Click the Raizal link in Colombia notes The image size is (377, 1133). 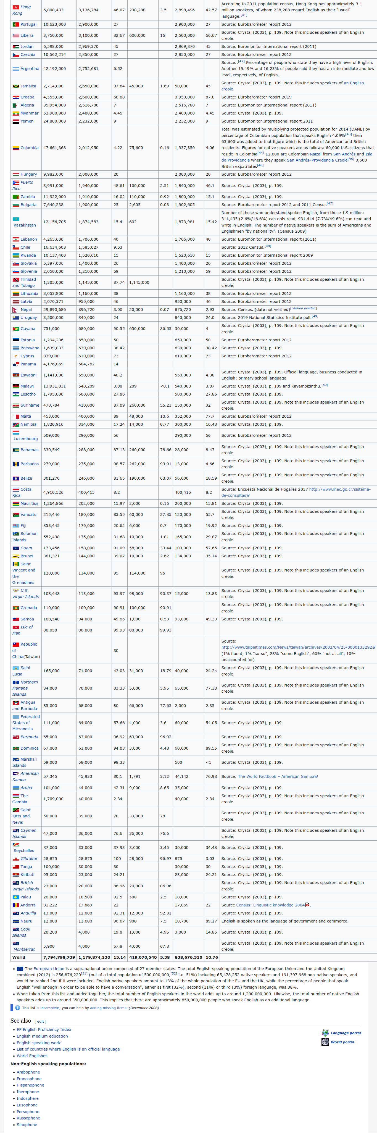[315, 154]
